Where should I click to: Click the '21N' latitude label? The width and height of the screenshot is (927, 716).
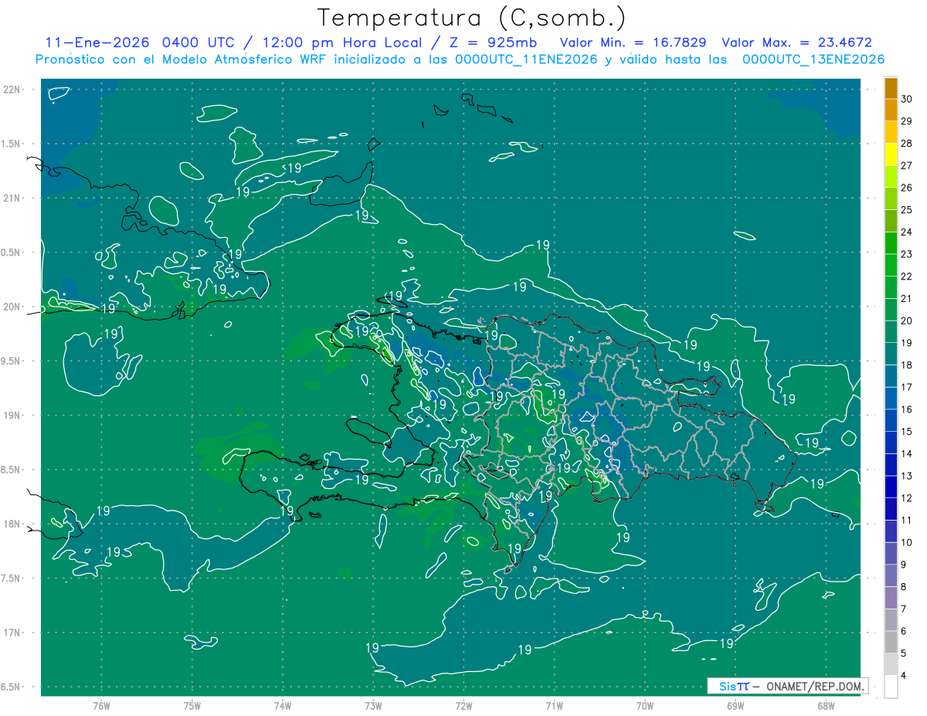(12, 198)
